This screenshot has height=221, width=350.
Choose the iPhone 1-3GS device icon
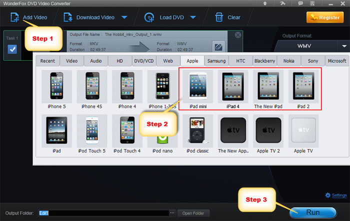coord(162,86)
